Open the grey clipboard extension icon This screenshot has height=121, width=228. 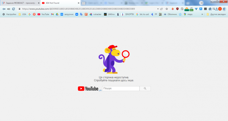click(182, 9)
